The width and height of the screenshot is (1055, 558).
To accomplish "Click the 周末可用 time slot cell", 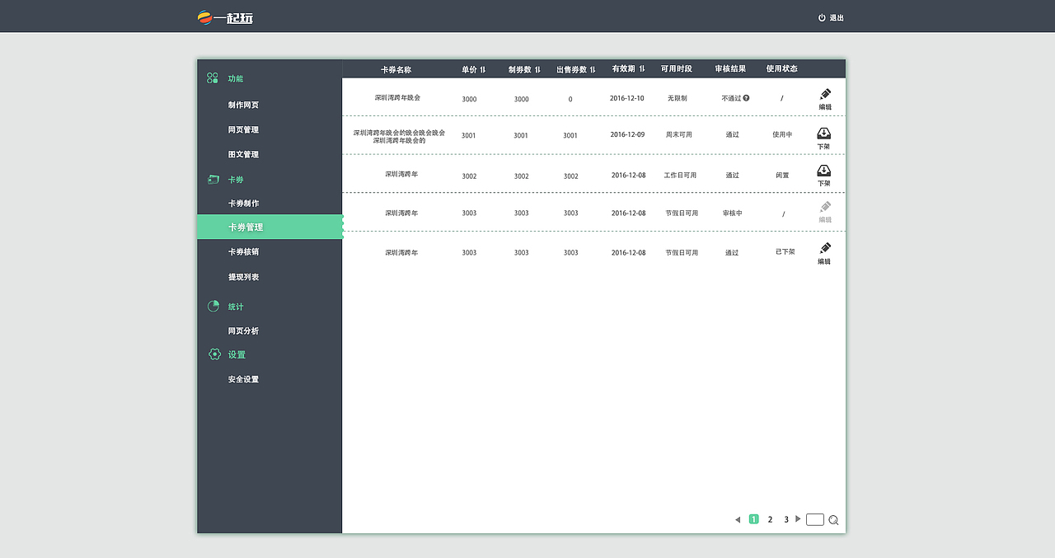I will [x=679, y=134].
